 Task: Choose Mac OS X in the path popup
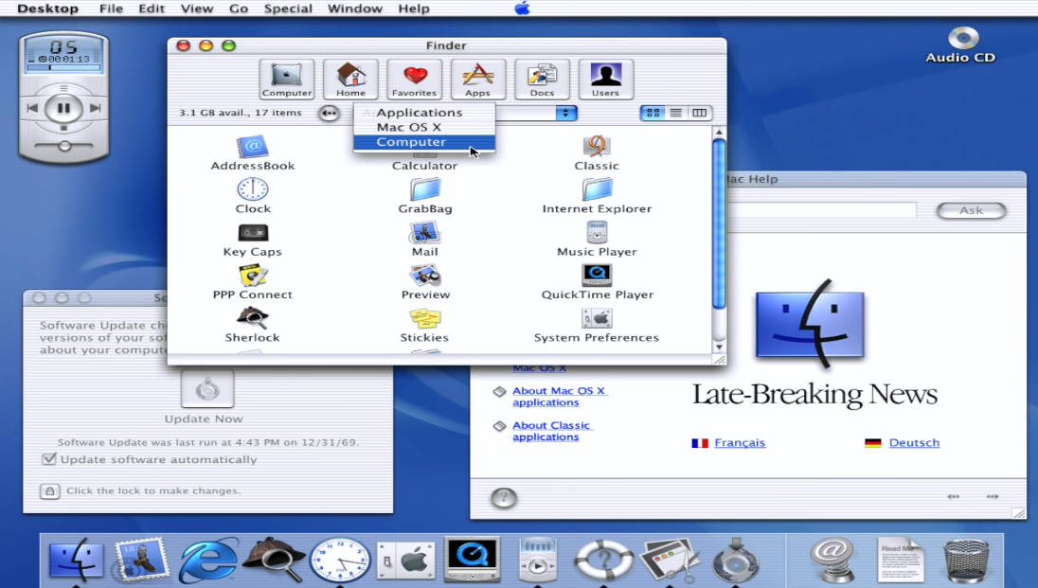click(424, 127)
